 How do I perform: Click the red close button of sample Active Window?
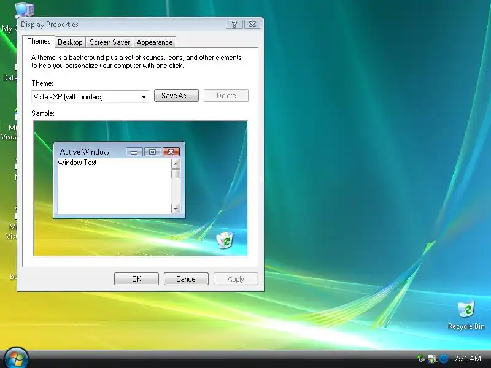(171, 152)
